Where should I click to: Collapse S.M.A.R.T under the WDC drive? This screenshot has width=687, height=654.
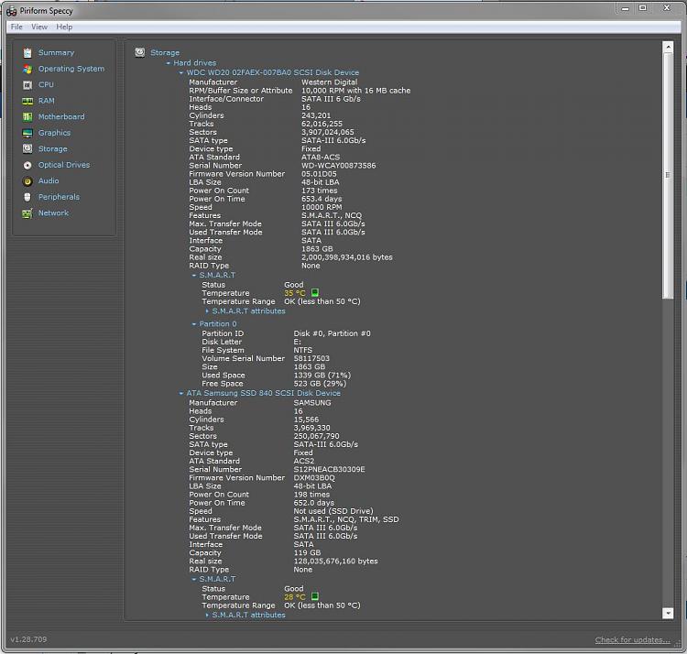(x=193, y=275)
